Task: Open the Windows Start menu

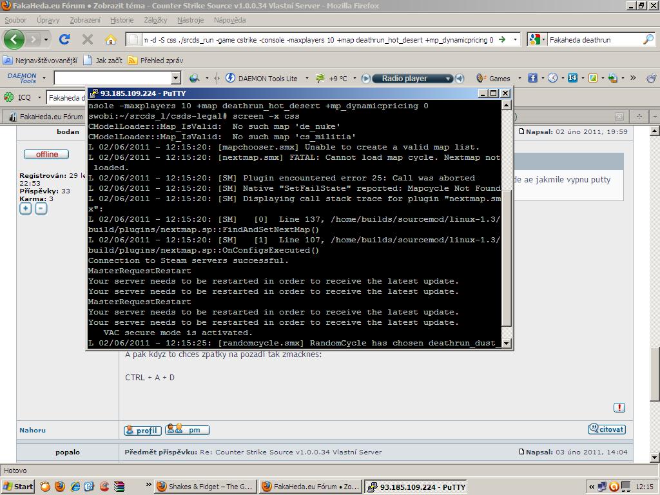Action: tap(17, 487)
